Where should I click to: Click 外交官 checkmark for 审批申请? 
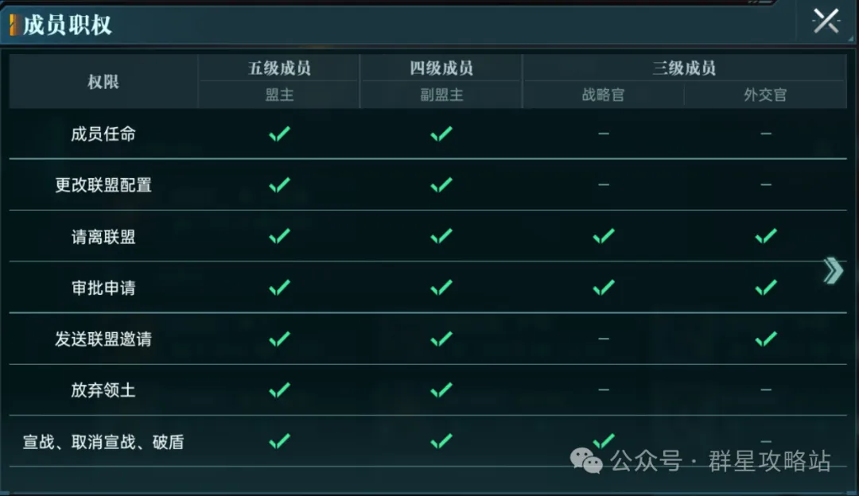coord(765,288)
